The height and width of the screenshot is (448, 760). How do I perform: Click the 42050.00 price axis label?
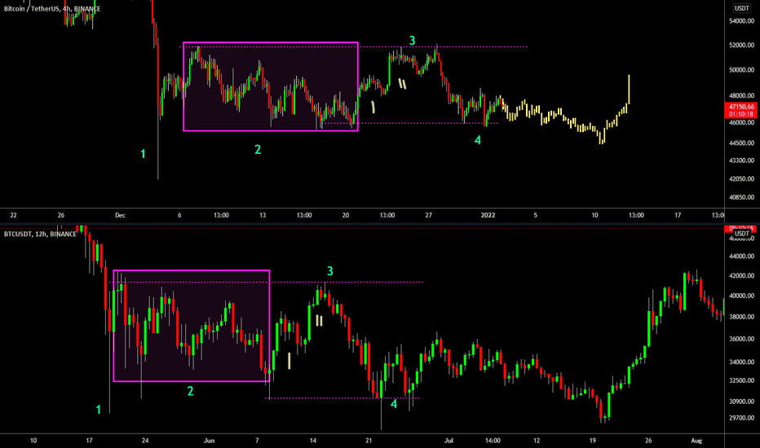pyautogui.click(x=741, y=178)
